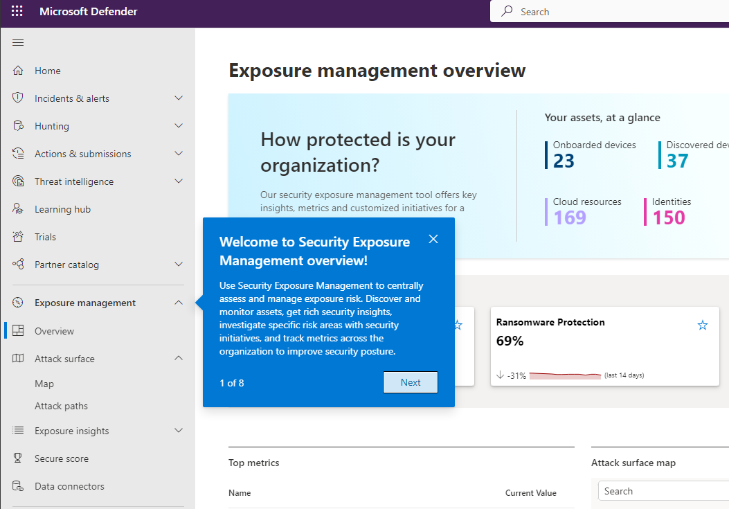Select Map in the Attack surface menu
Screen dimensions: 729x509
click(44, 383)
